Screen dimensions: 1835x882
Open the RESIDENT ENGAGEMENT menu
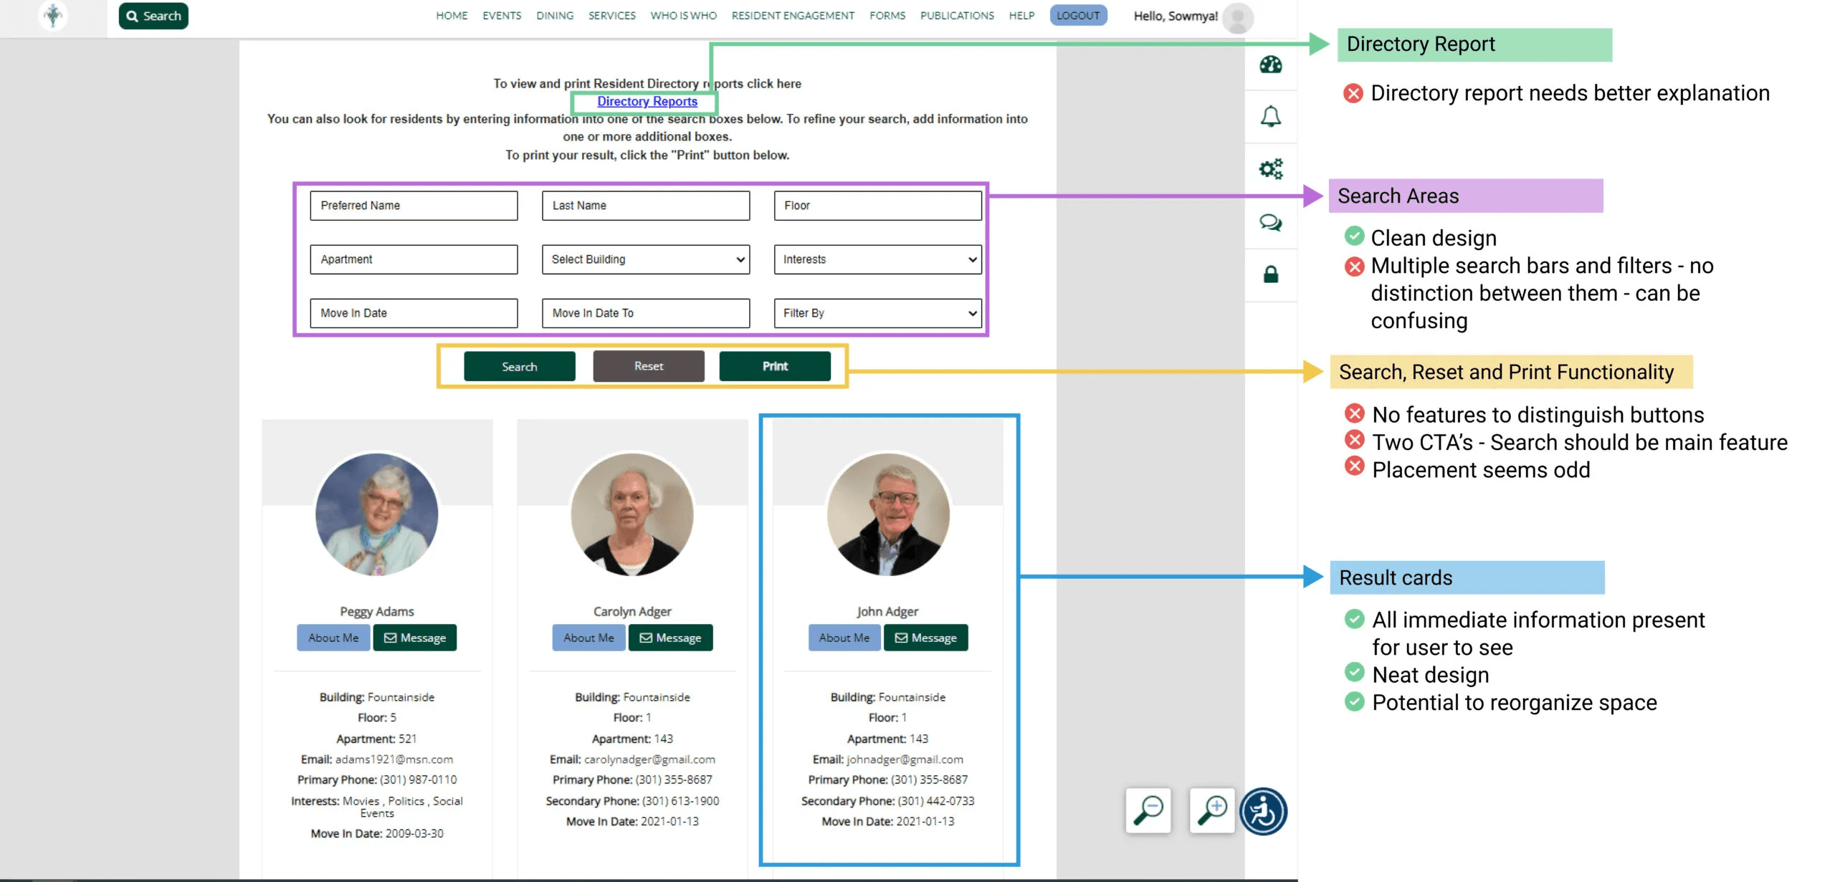coord(793,16)
